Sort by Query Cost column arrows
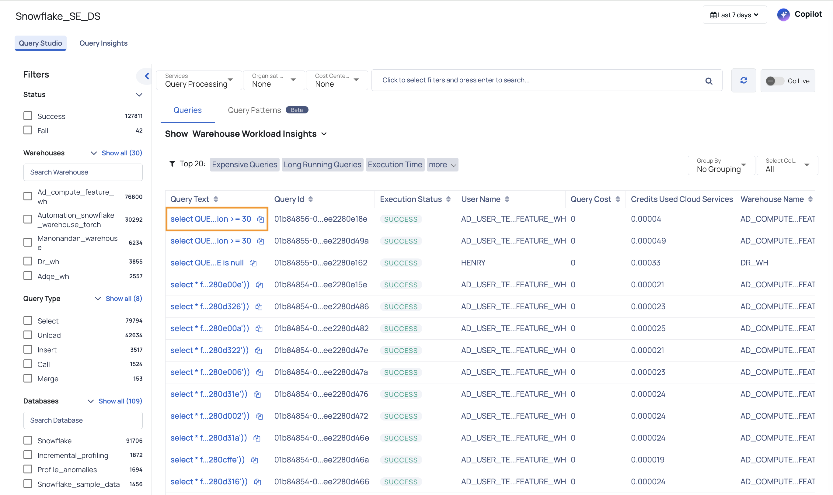The image size is (833, 495). [x=618, y=199]
